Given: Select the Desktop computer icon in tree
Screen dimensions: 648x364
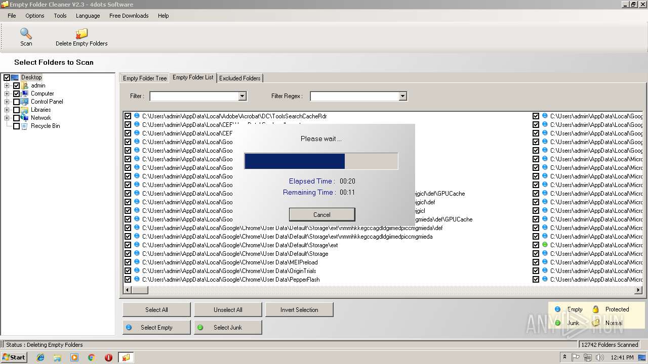Looking at the screenshot, I should pos(15,77).
